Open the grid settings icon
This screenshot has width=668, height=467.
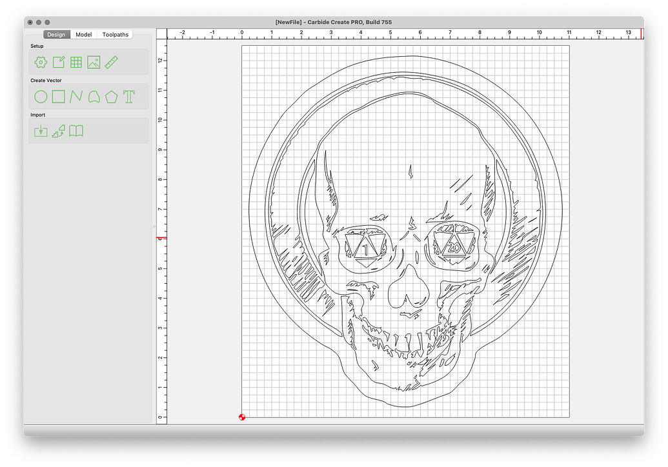pyautogui.click(x=76, y=63)
